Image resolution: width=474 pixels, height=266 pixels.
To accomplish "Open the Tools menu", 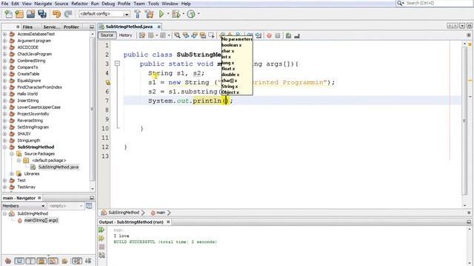I will point(153,4).
